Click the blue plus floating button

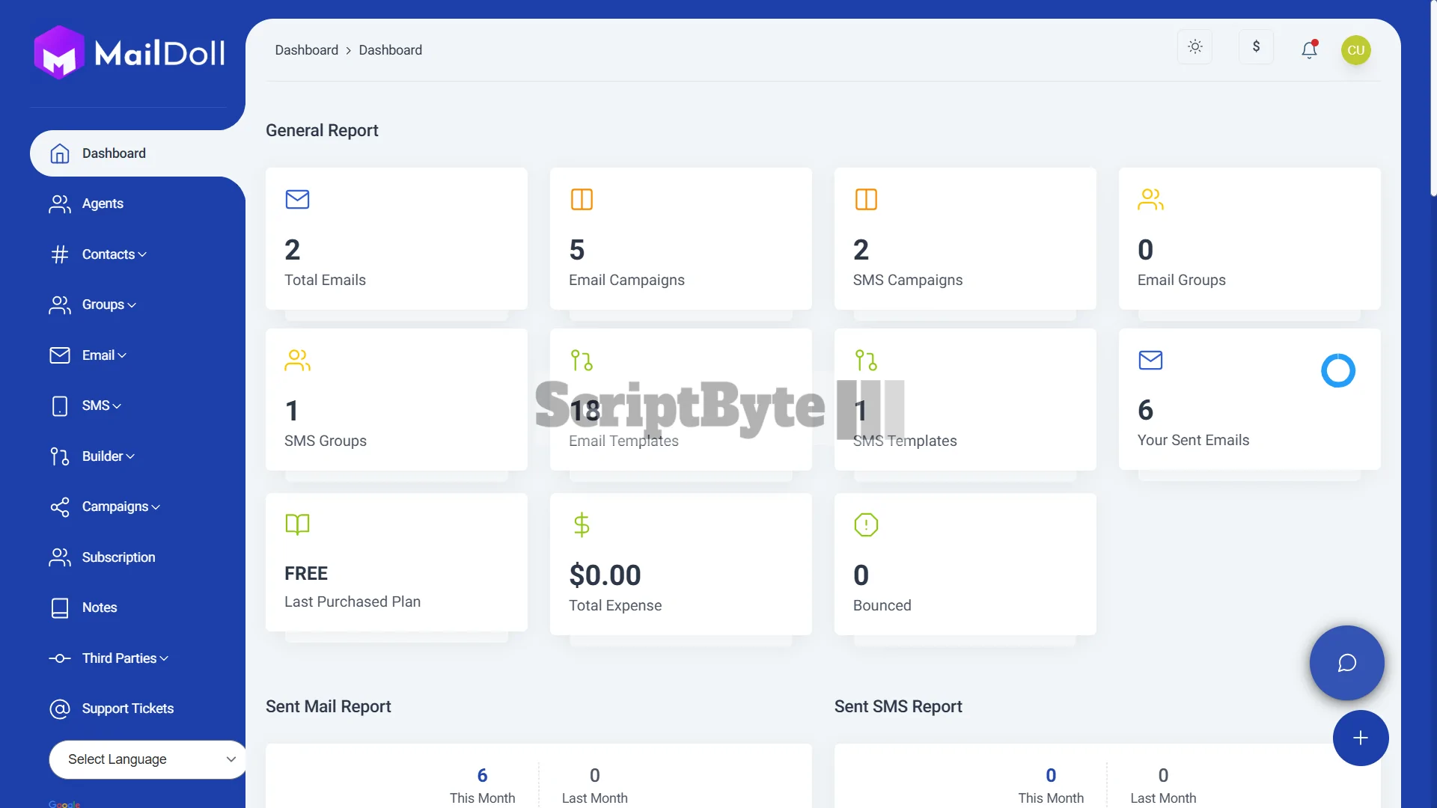pos(1360,738)
